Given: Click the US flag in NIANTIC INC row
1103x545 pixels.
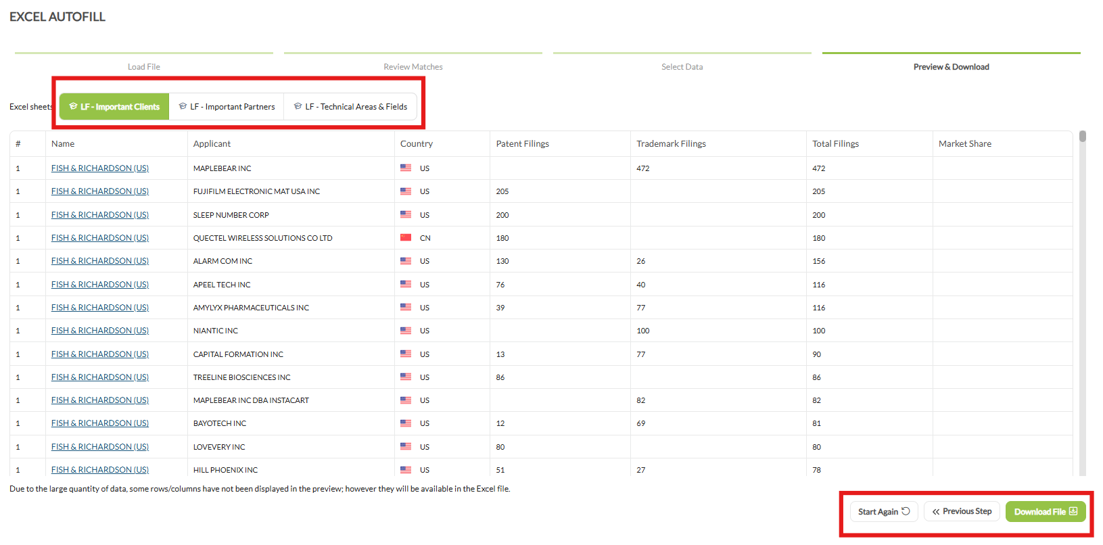Looking at the screenshot, I should (406, 331).
